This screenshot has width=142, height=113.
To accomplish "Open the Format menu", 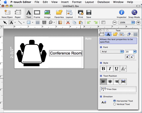I will tap(77, 2).
